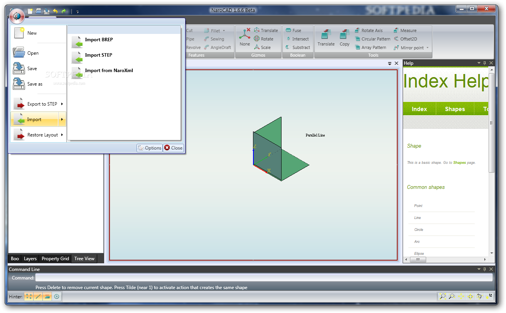
Task: Click the Help panel horizontal scrollbar thumb
Action: point(418,260)
